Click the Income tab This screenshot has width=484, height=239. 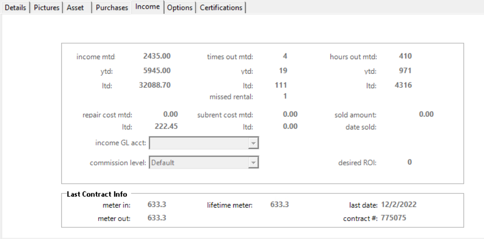pos(147,7)
